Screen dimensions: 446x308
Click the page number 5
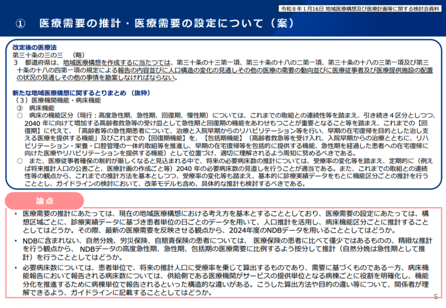435,298
